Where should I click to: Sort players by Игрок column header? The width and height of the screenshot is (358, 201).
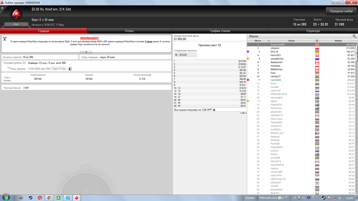292,40
